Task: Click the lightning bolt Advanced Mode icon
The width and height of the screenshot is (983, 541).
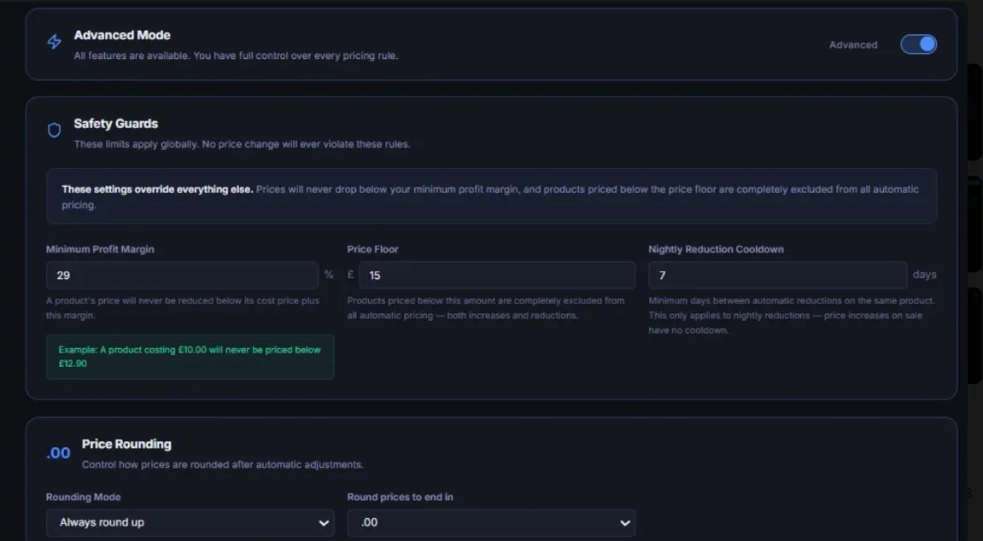Action: tap(55, 42)
